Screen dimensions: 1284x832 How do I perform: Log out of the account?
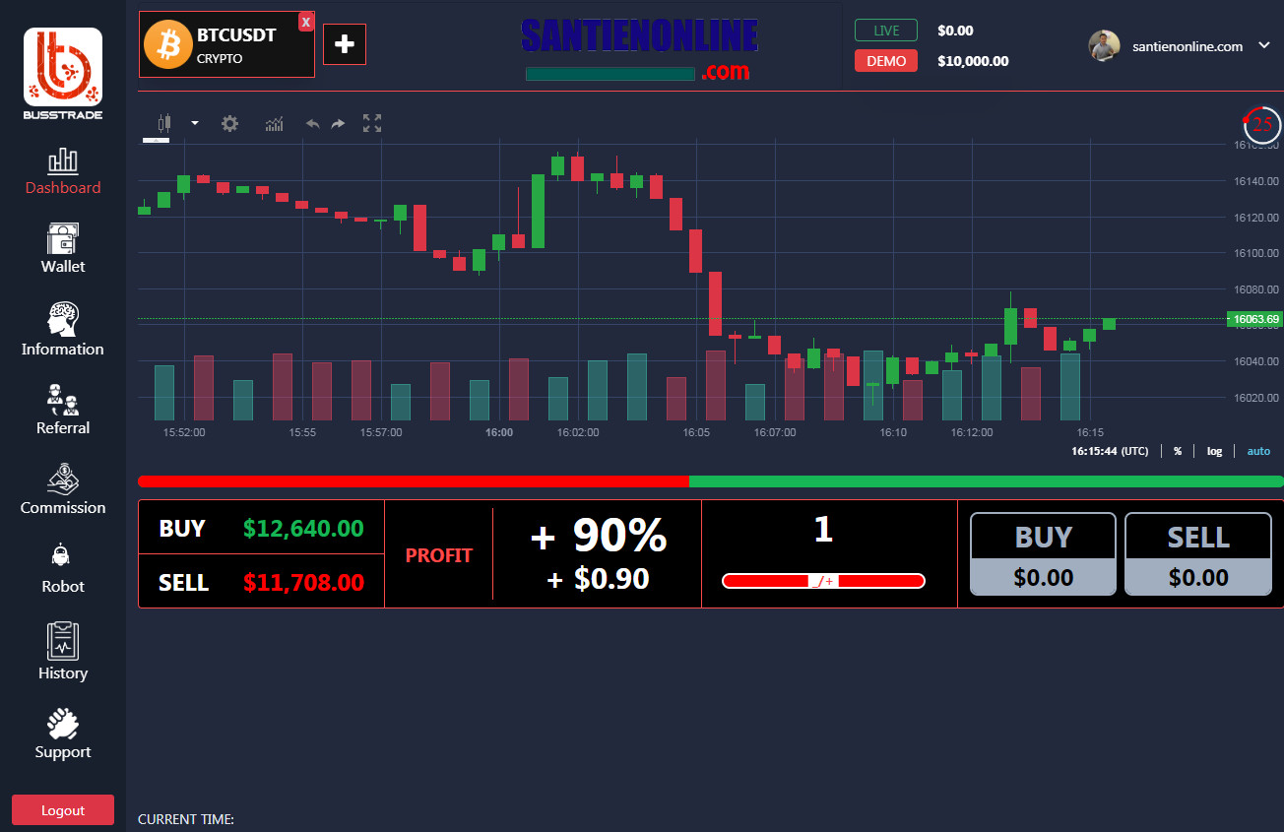pyautogui.click(x=63, y=810)
